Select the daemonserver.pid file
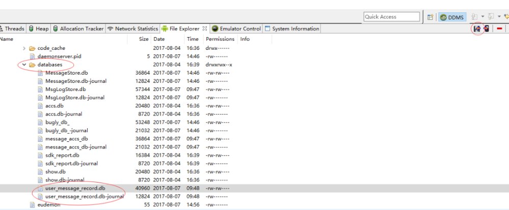 click(x=60, y=56)
